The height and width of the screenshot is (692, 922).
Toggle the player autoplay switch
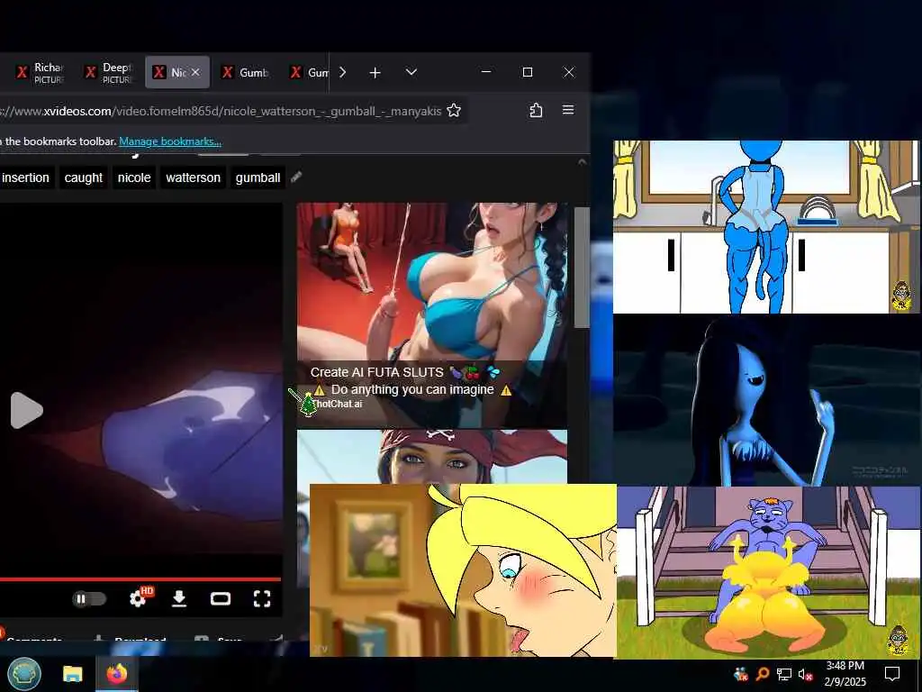click(x=89, y=599)
